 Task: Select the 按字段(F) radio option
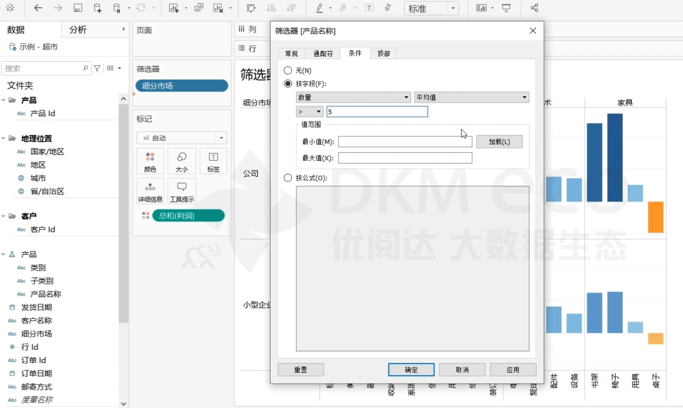pos(288,84)
